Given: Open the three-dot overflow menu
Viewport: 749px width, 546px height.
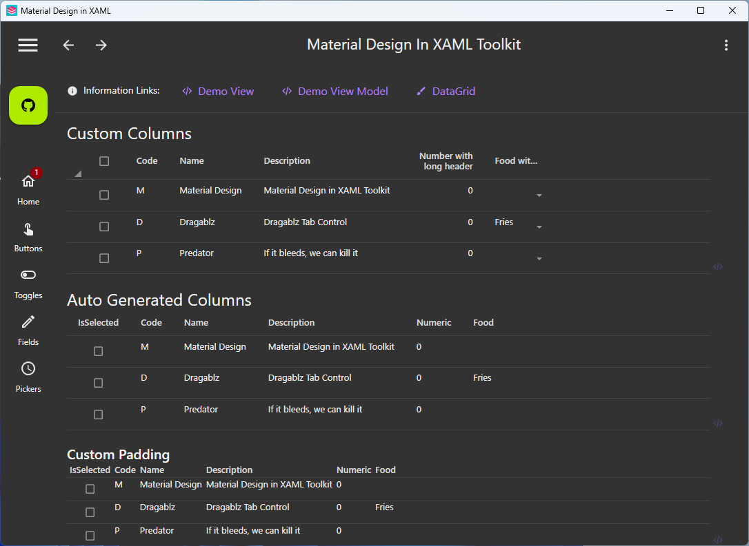Looking at the screenshot, I should [x=726, y=45].
